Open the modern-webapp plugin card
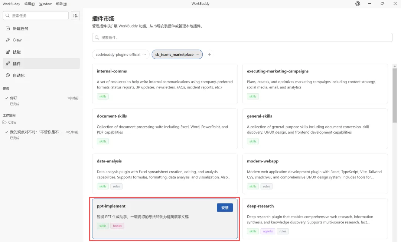 pos(315,174)
